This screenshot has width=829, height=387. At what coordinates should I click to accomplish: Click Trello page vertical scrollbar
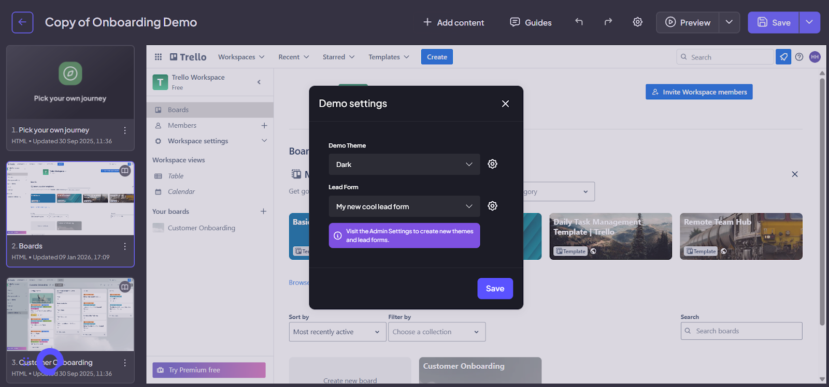pyautogui.click(x=822, y=202)
